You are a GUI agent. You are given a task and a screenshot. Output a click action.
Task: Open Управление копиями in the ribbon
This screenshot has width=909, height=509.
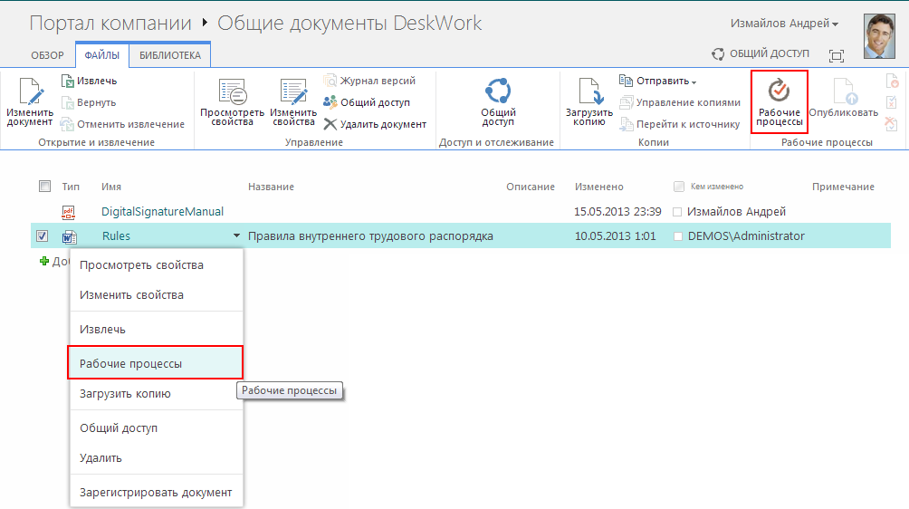[x=680, y=102]
